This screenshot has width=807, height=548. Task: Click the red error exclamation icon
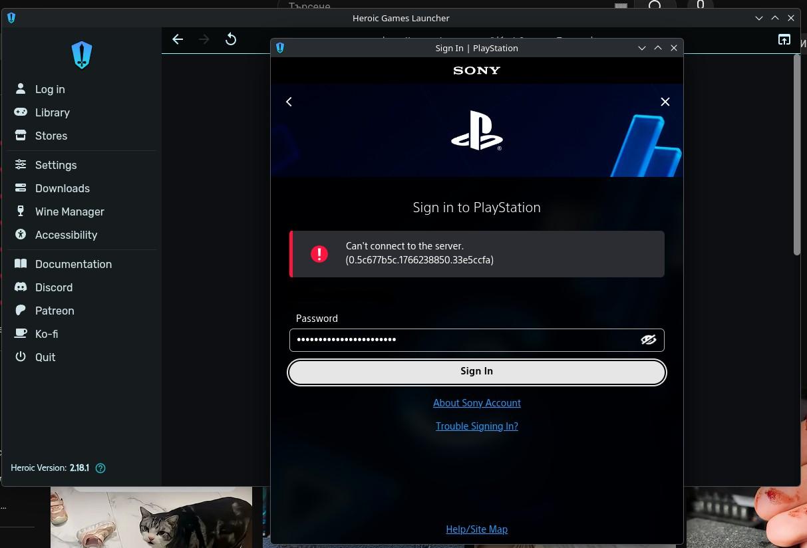[319, 253]
